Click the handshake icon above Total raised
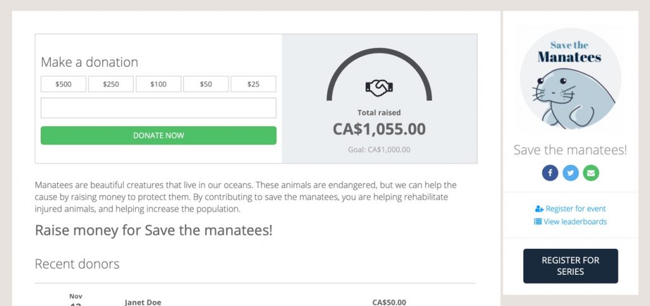650x306 pixels. coord(379,88)
